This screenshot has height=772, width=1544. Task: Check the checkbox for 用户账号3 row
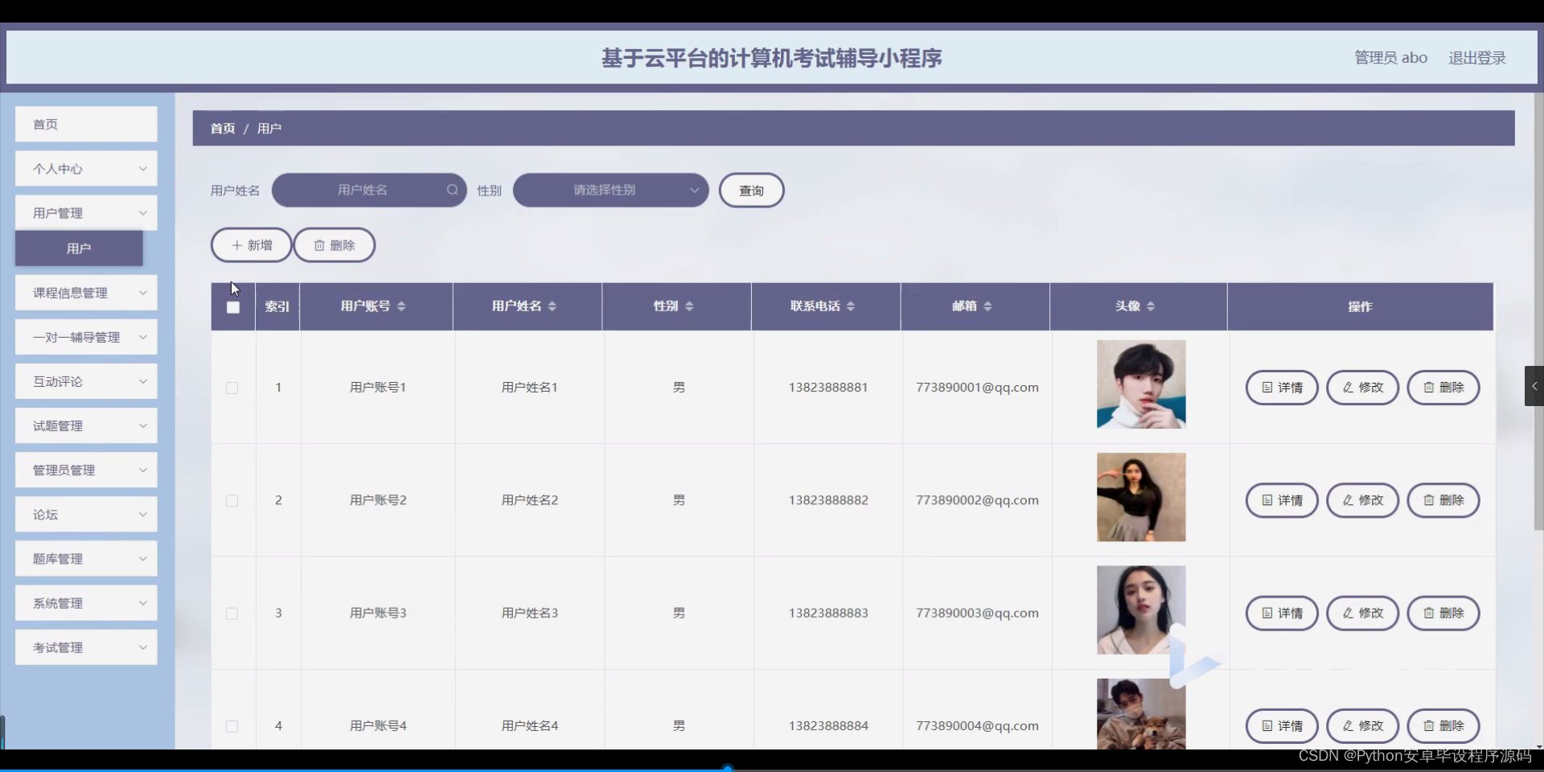pos(232,614)
